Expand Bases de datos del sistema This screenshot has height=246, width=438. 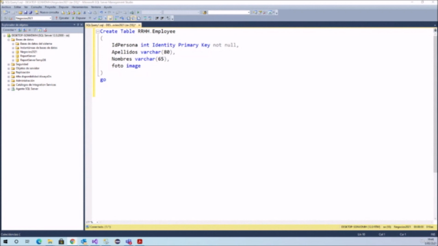click(x=13, y=44)
